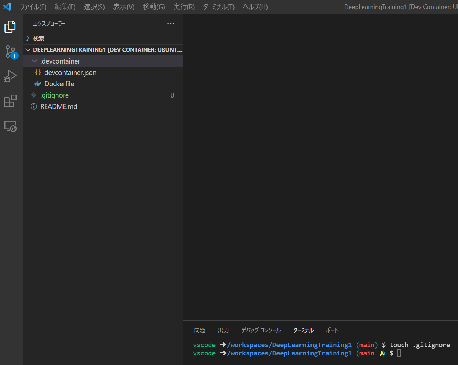Viewport: 458px width, 365px height.
Task: Open the 問題 panel tab
Action: point(200,330)
